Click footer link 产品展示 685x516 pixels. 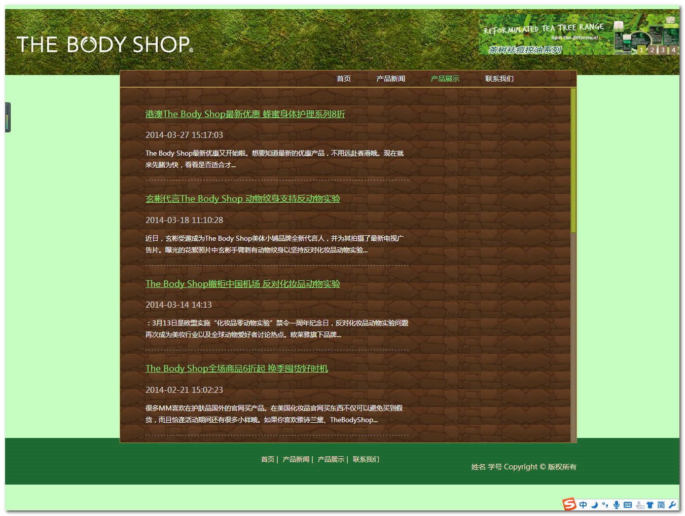tap(331, 459)
